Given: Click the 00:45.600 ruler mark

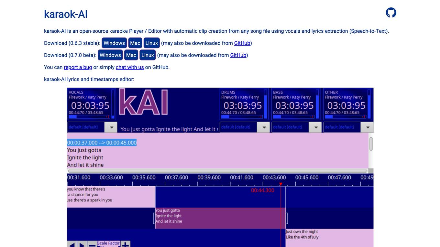Looking at the screenshot, I should 307,177.
